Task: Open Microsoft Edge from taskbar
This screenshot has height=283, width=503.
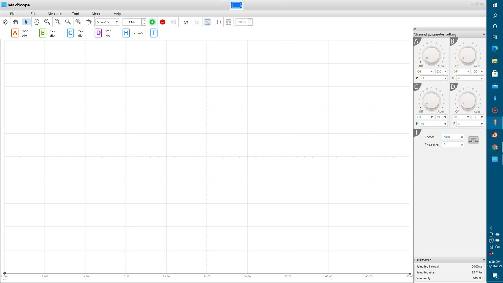Action: tap(495, 49)
